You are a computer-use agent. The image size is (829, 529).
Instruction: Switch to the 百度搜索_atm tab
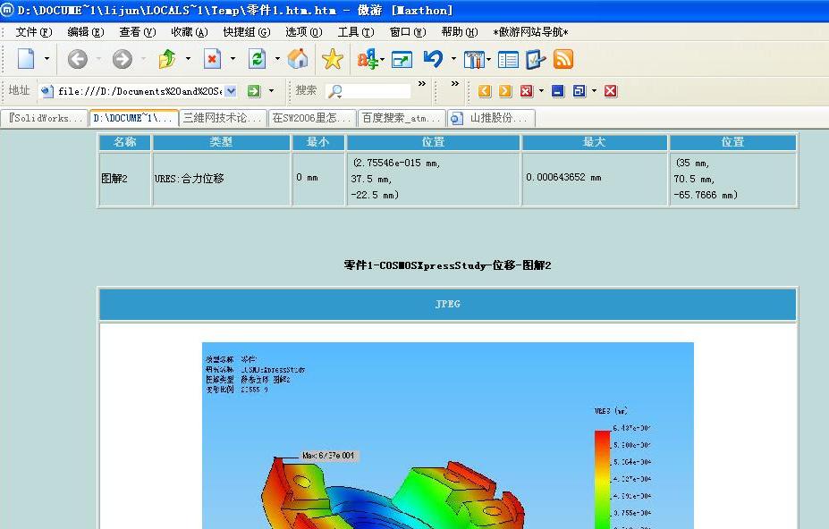coord(402,118)
